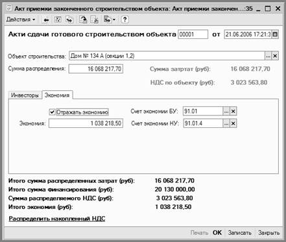Click the second toolbar icon after the arrow

click(58, 19)
